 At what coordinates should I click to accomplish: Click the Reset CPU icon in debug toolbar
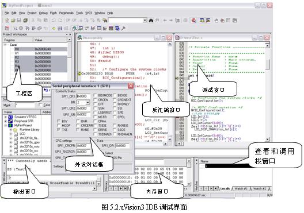[x=7, y=28]
